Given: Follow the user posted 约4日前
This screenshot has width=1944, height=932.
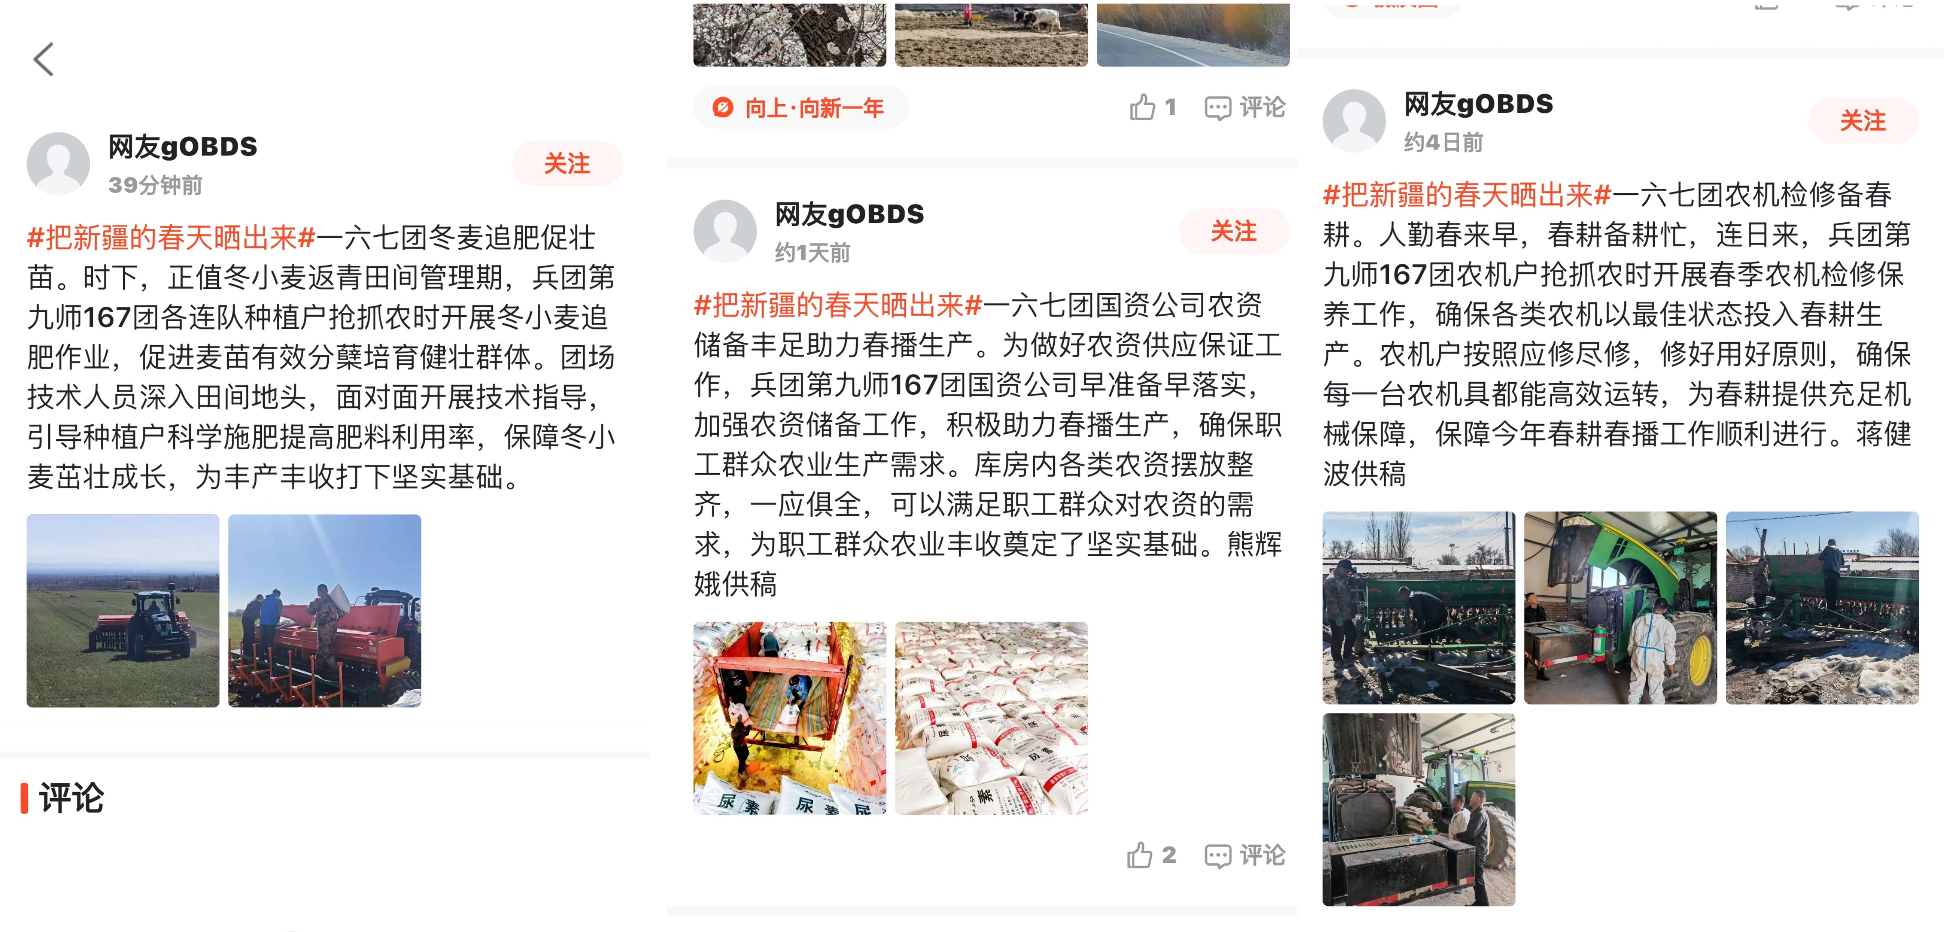Looking at the screenshot, I should click(x=1863, y=121).
